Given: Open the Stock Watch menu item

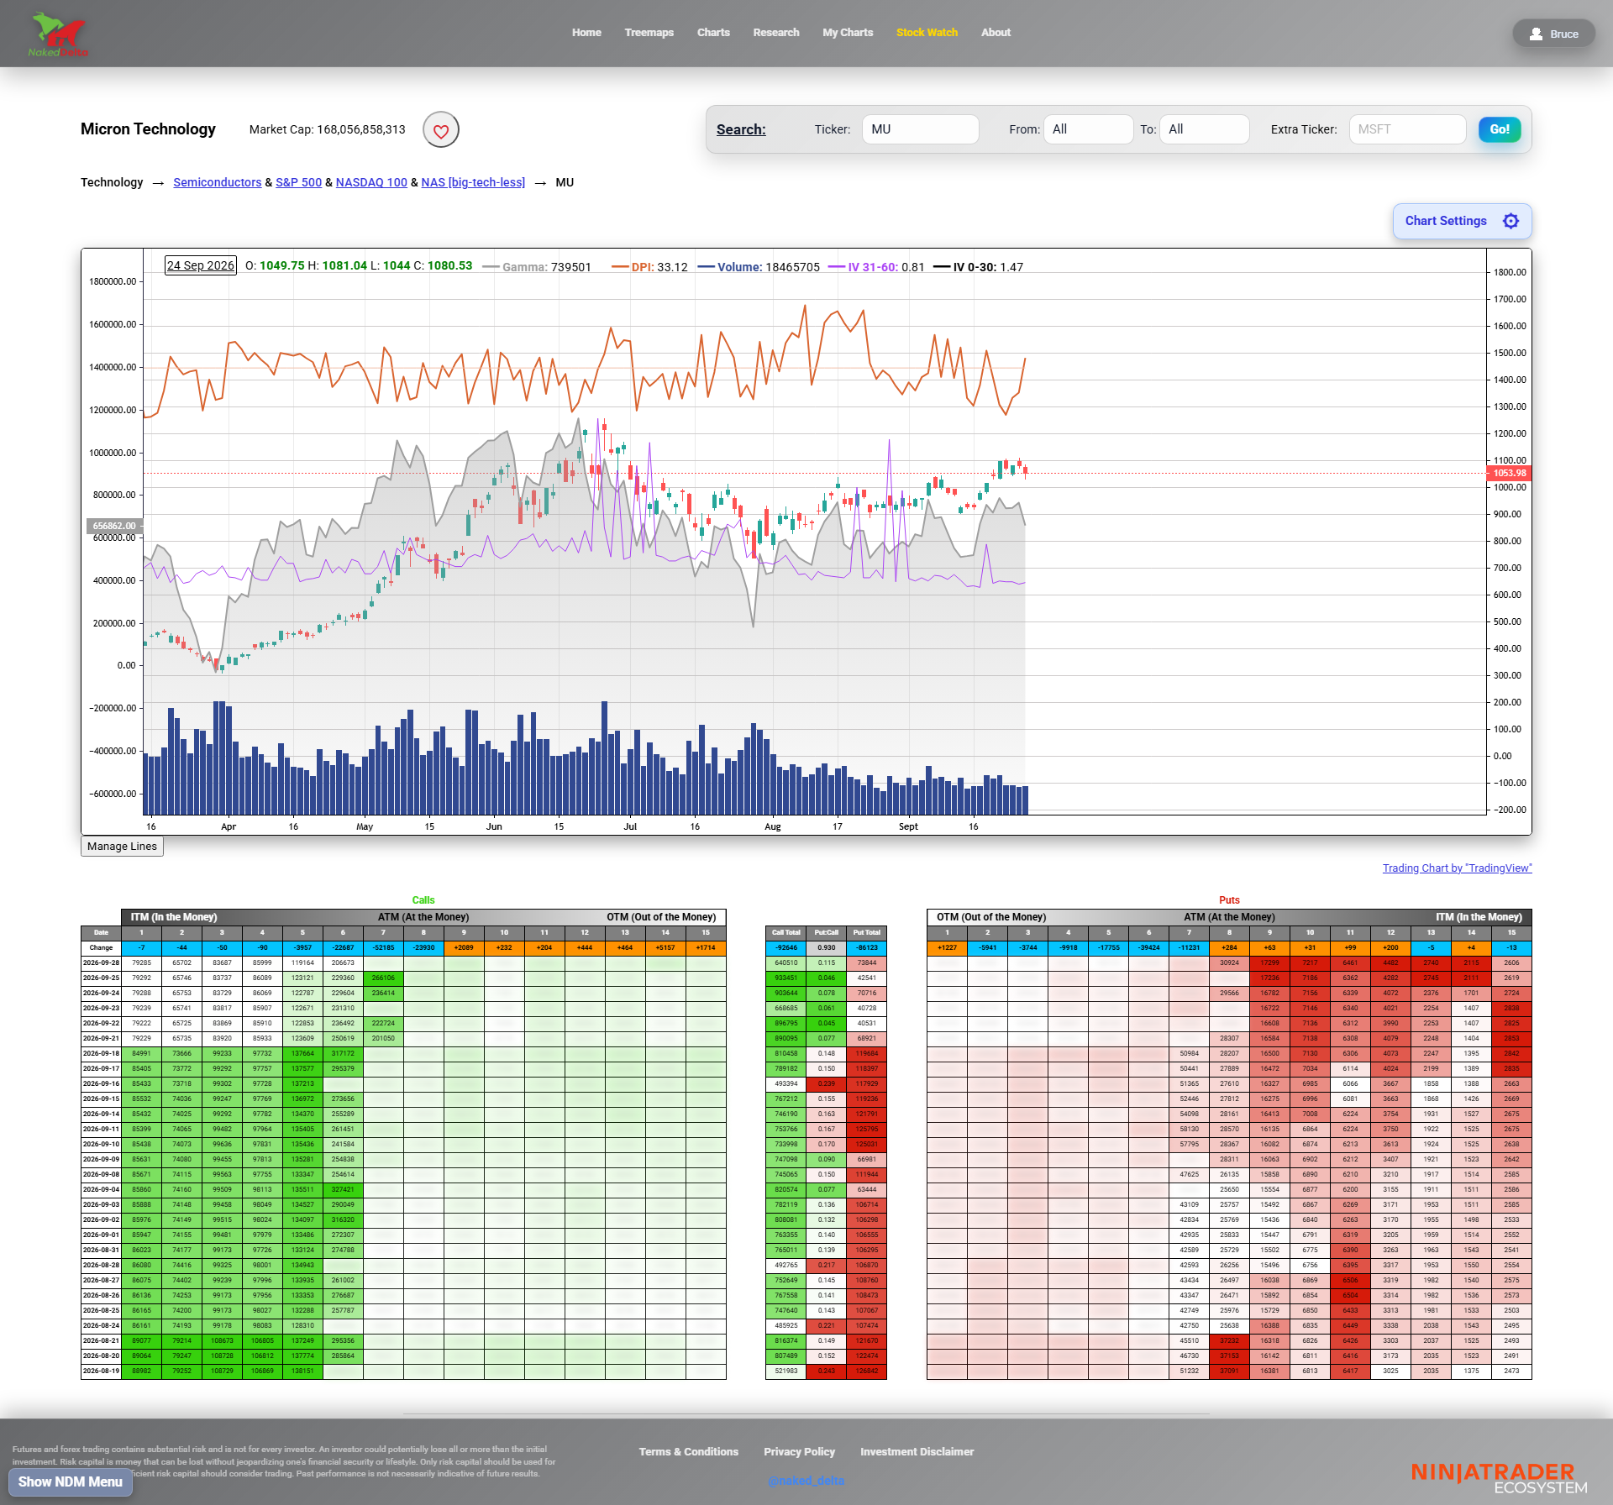Looking at the screenshot, I should tap(927, 33).
